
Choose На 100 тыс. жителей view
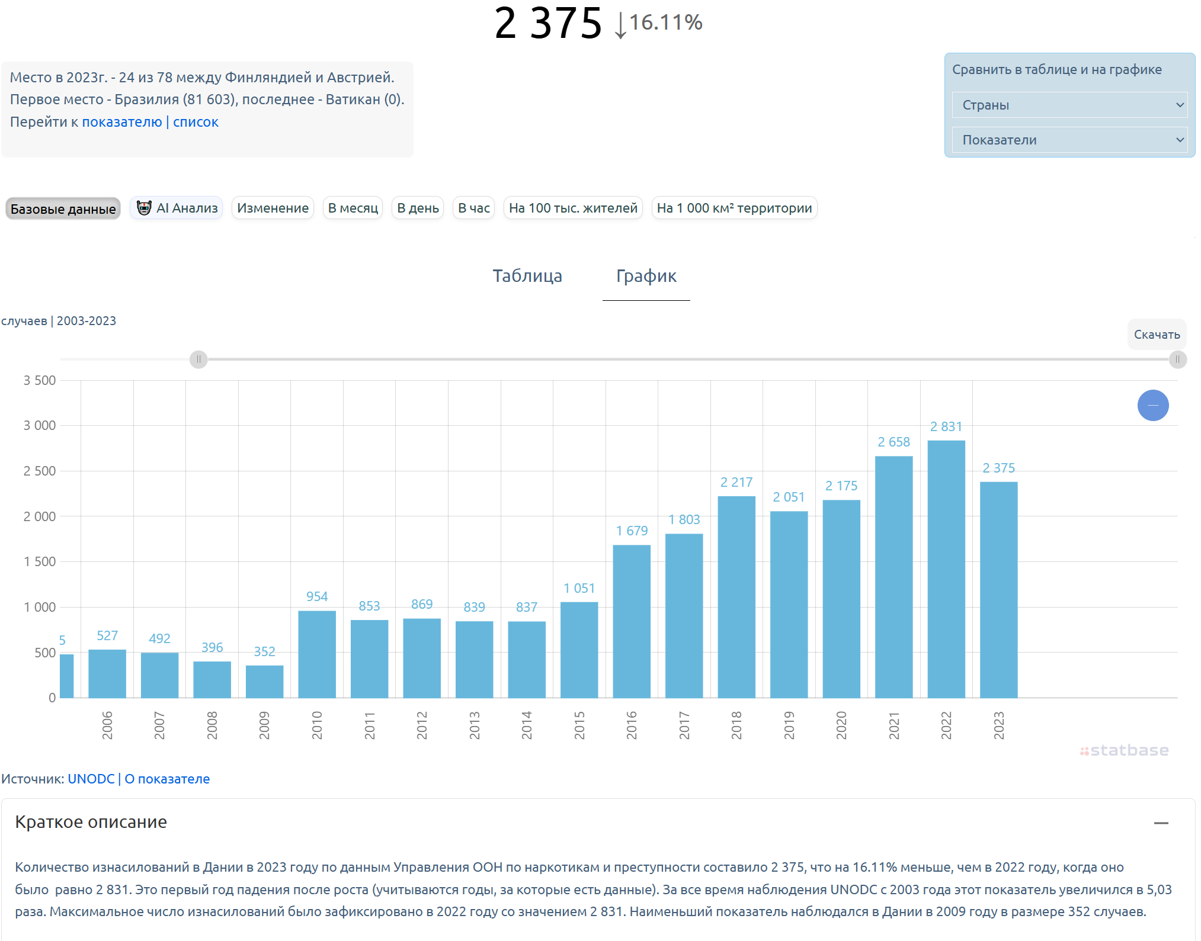pyautogui.click(x=573, y=208)
